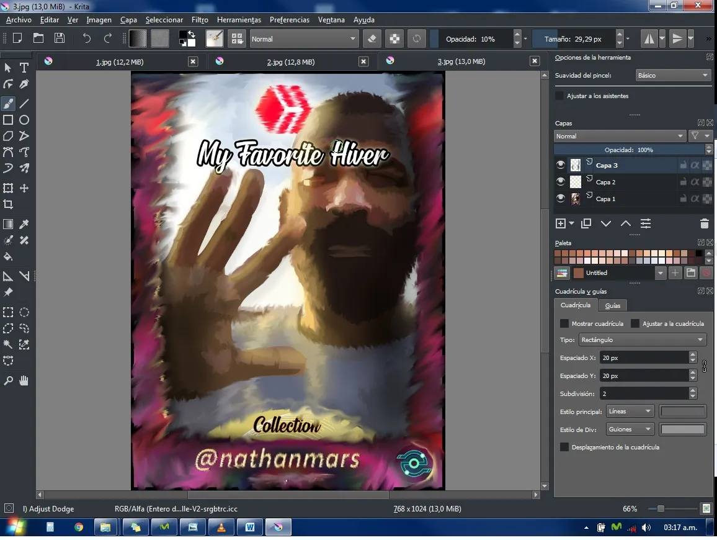Open layer properties

646,223
